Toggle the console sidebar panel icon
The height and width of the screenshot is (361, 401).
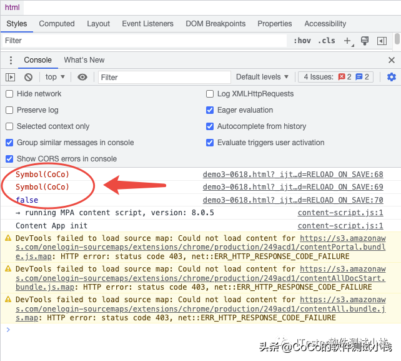click(10, 77)
